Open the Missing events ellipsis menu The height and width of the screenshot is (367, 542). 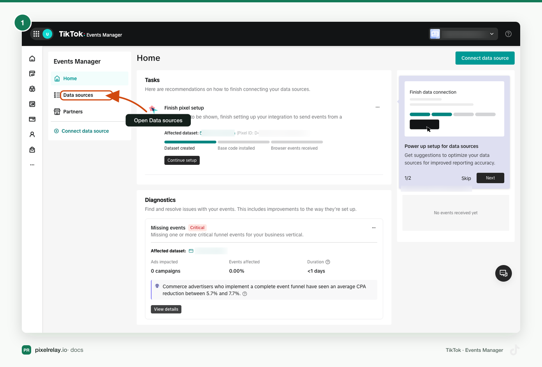(374, 228)
